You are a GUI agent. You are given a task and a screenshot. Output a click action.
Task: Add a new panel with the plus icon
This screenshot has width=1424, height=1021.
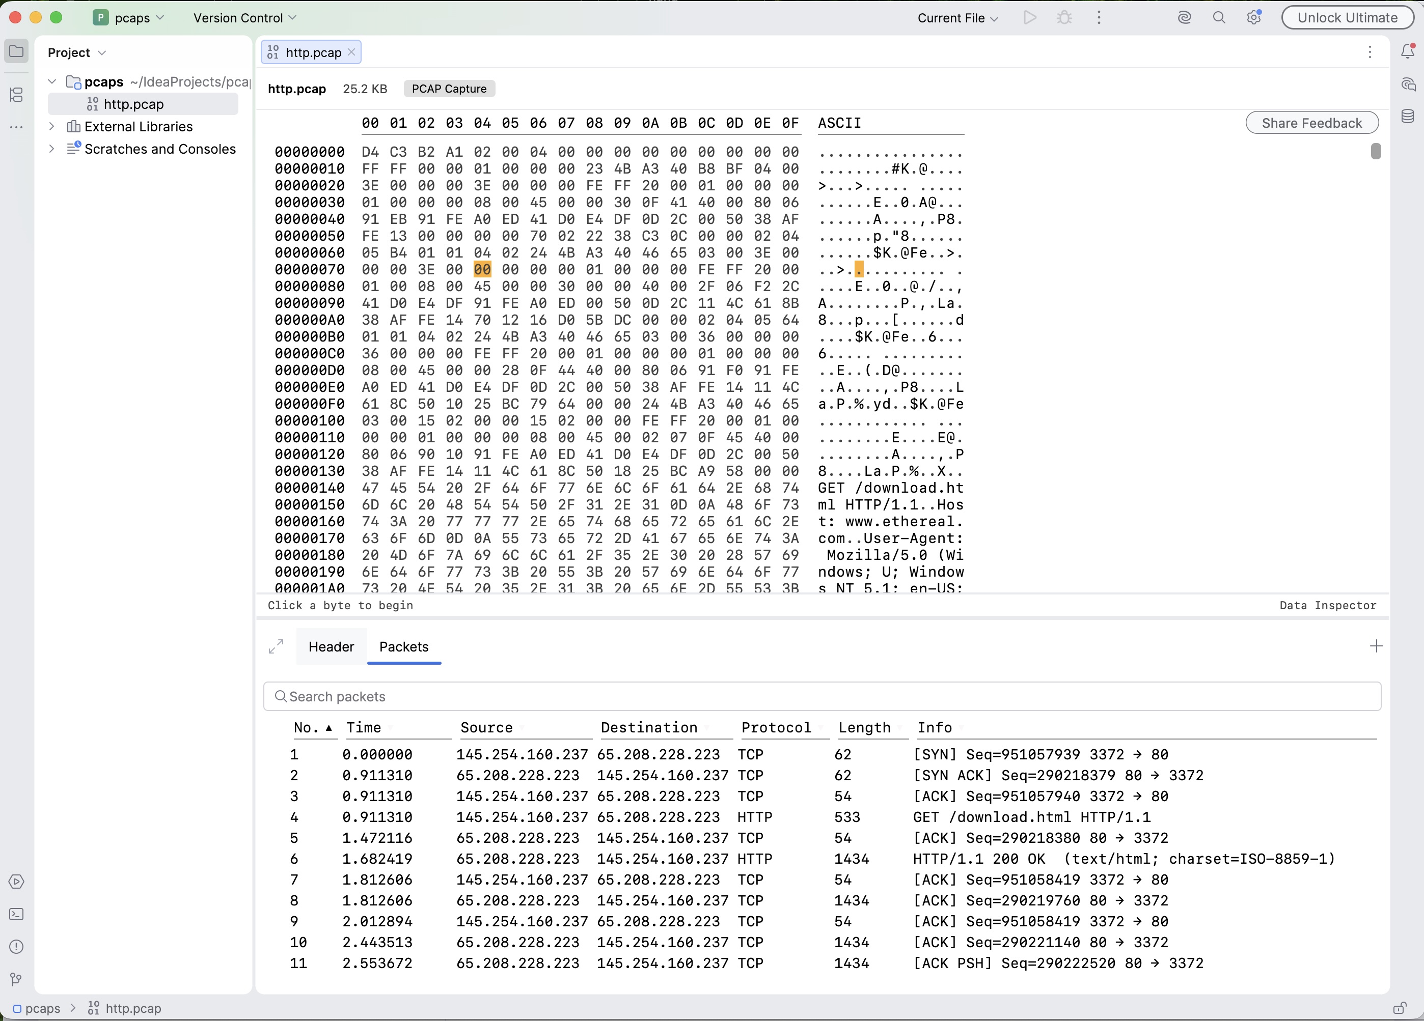tap(1376, 646)
